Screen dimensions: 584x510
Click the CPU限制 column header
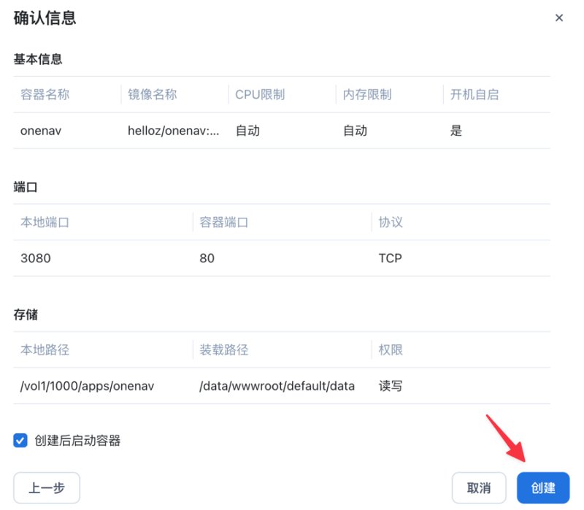(260, 94)
